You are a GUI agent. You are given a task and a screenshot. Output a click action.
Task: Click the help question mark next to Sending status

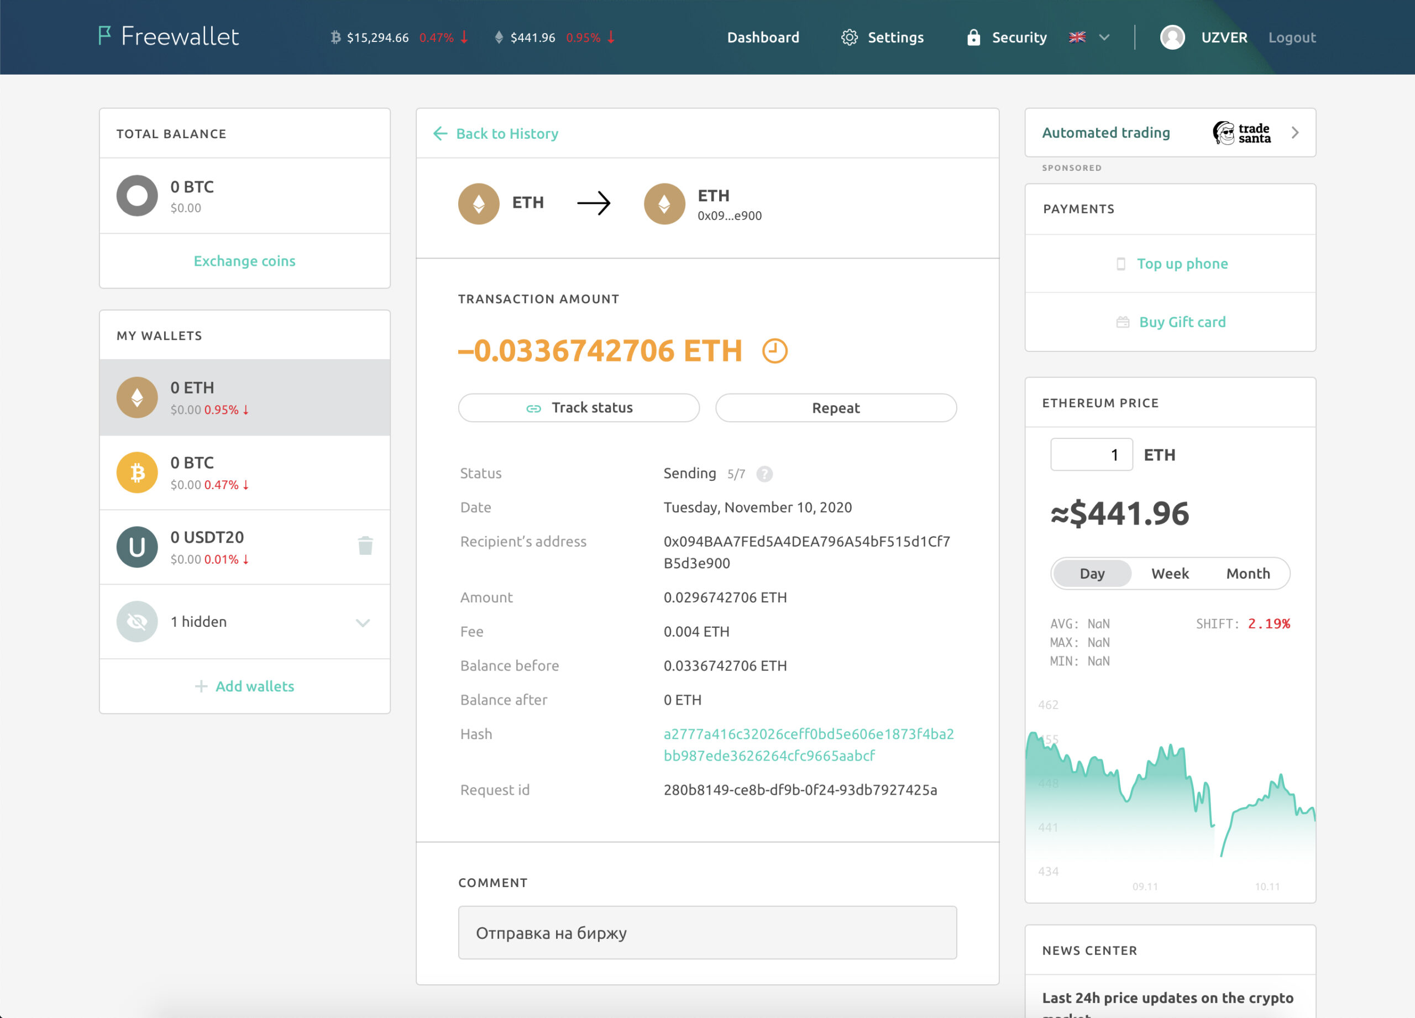(764, 474)
